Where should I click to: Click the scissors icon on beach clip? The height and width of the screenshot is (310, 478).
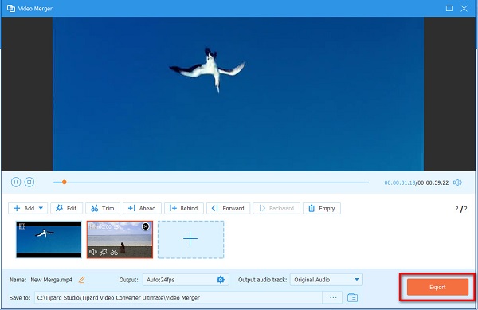coord(114,252)
